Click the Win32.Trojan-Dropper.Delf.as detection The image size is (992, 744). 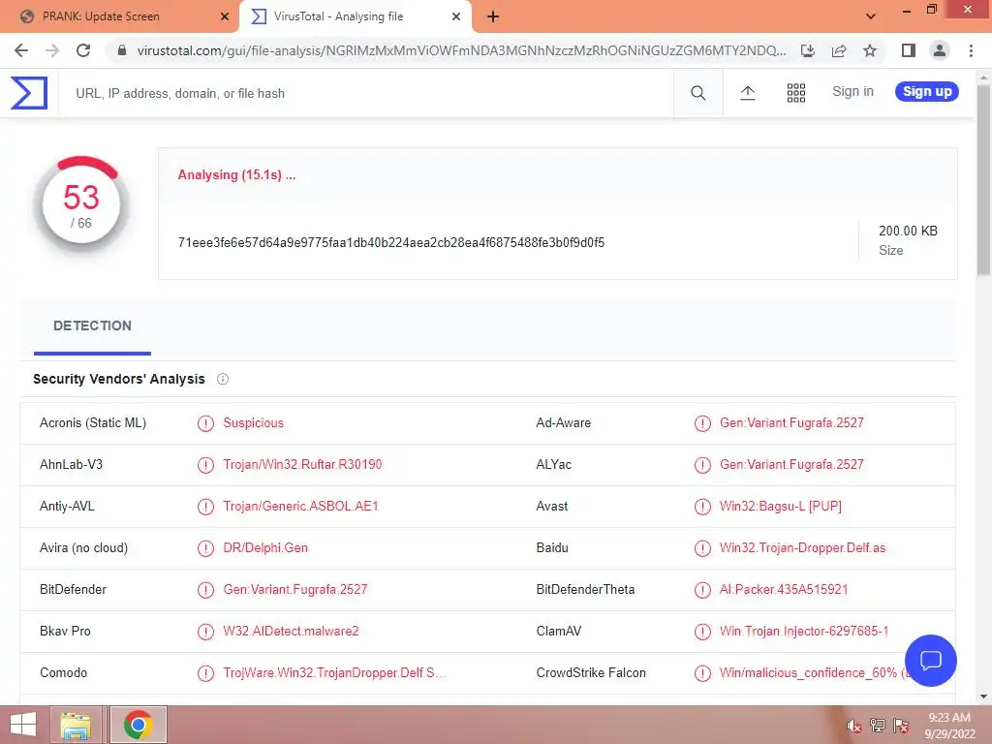click(x=803, y=548)
